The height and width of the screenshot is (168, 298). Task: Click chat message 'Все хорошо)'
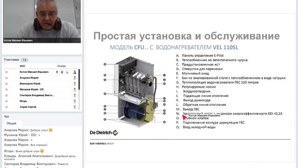click(26, 145)
